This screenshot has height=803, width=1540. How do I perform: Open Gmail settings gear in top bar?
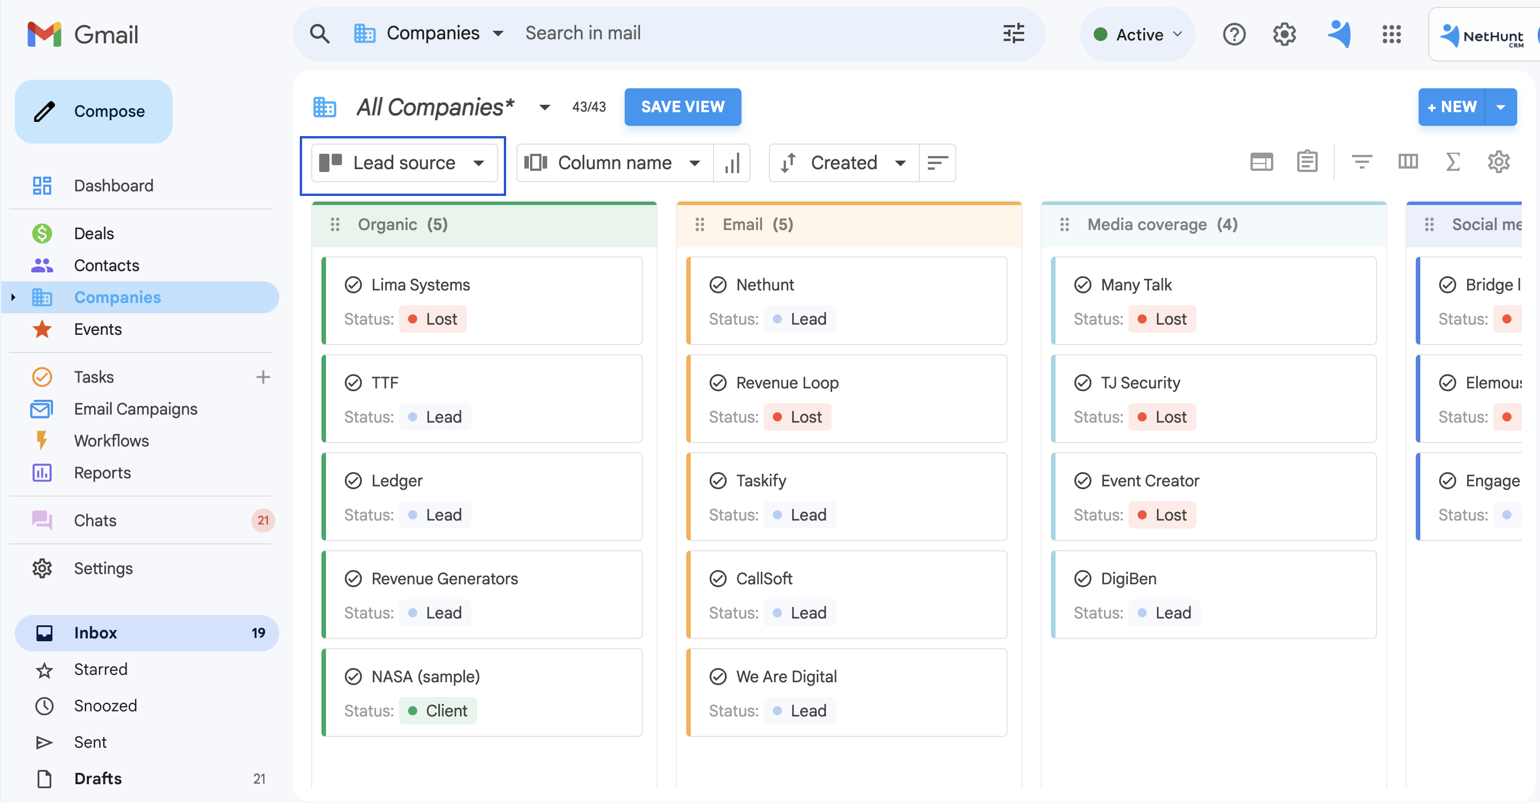pyautogui.click(x=1284, y=34)
